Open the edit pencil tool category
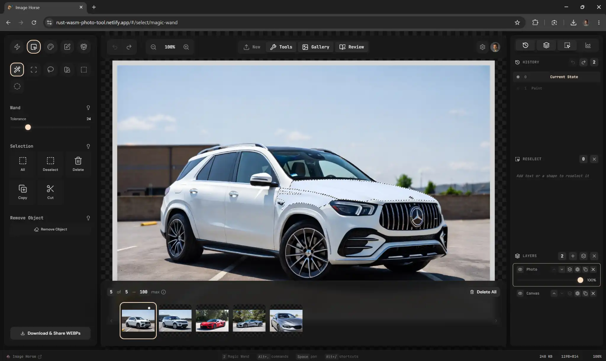Viewport: 606px width, 361px height. 67,47
